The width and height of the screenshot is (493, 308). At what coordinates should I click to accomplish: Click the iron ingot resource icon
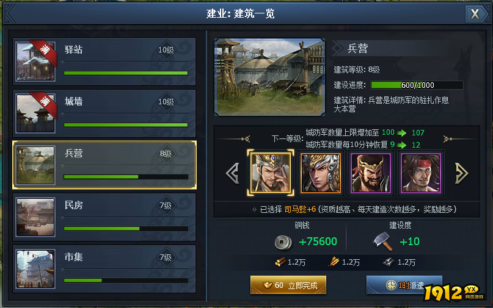point(389,262)
